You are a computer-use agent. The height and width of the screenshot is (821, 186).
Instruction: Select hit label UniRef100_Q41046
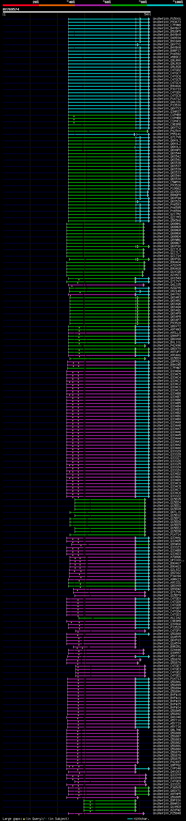[167, 717]
